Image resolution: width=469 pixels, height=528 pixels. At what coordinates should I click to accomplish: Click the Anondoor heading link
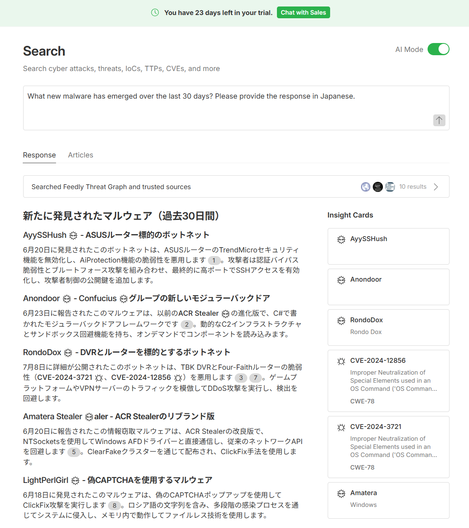tap(41, 298)
